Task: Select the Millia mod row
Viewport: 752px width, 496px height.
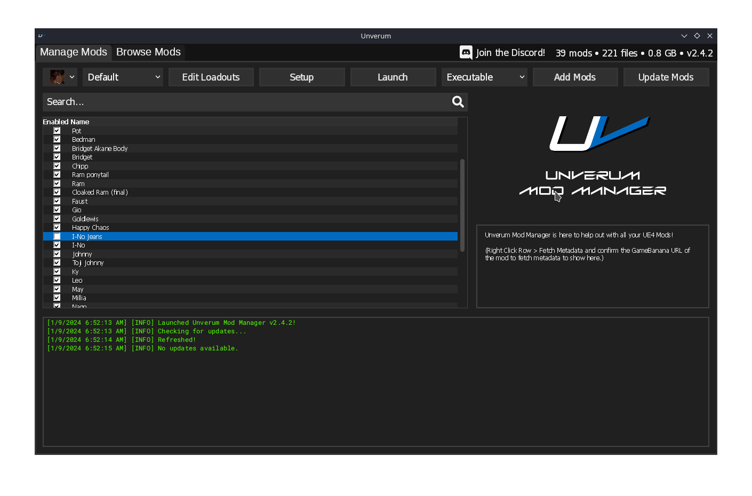Action: (x=250, y=298)
